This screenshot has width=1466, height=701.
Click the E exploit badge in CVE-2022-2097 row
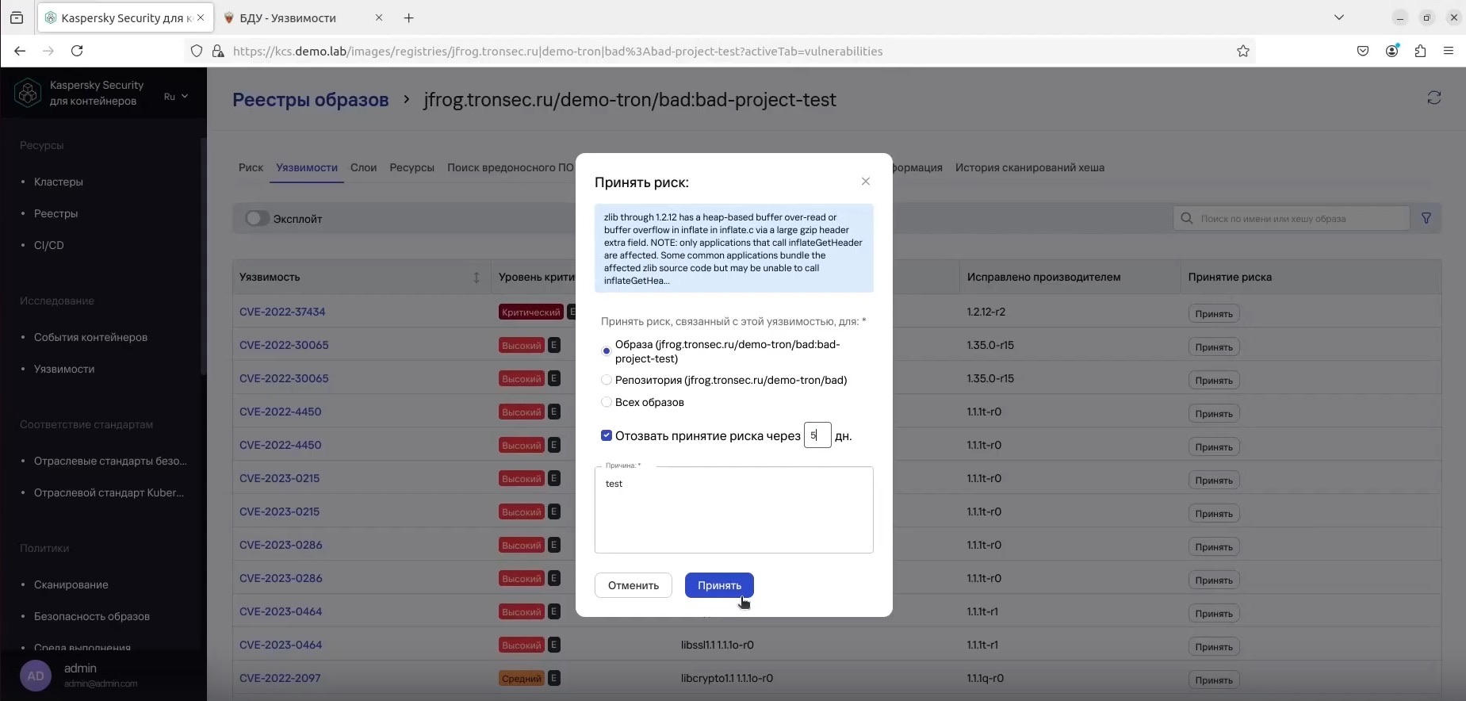click(x=554, y=678)
